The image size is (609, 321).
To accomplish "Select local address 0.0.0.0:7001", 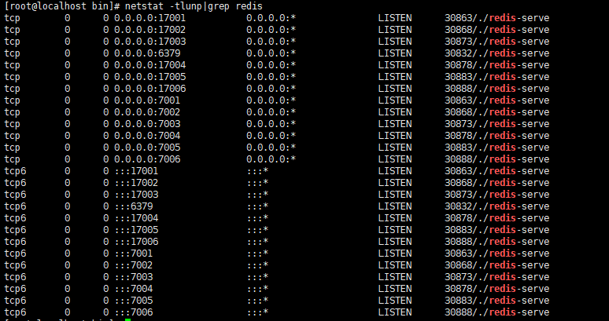I will (x=147, y=100).
